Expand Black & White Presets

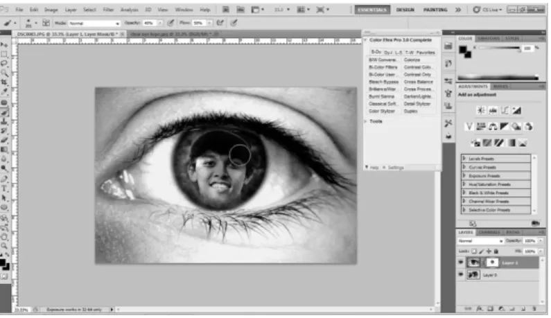pos(464,193)
